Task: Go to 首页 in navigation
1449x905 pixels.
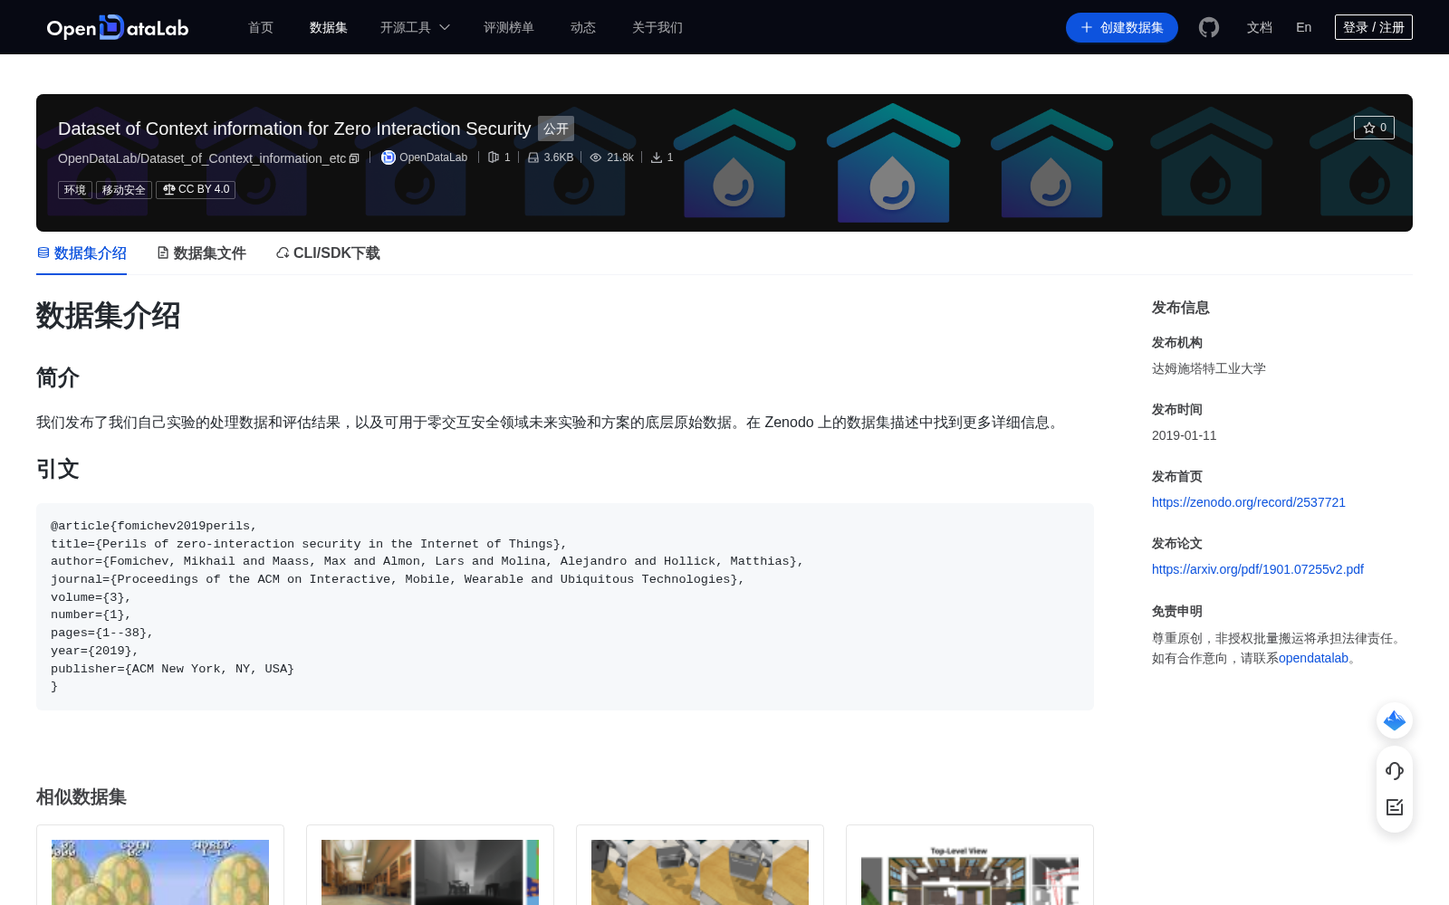Action: [x=261, y=27]
